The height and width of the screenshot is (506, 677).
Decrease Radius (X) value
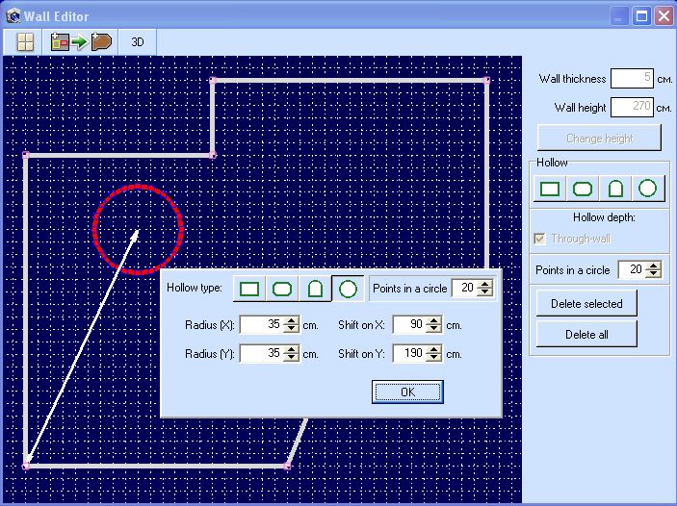(x=292, y=329)
